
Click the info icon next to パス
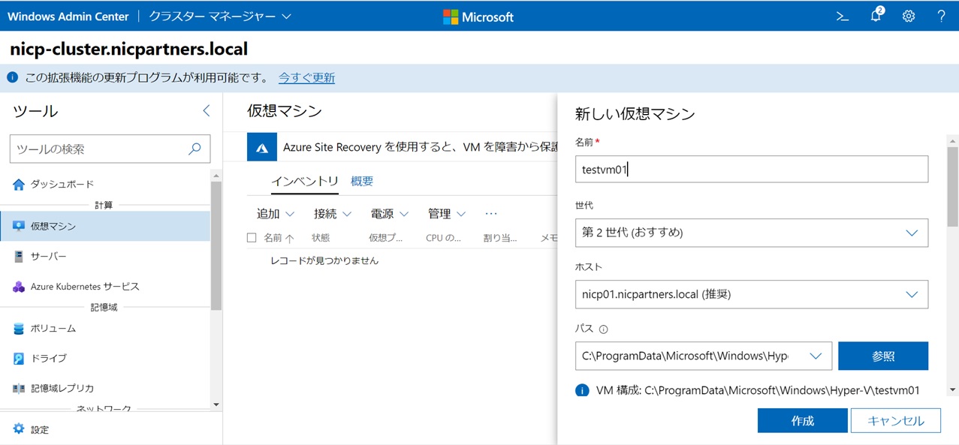(604, 329)
